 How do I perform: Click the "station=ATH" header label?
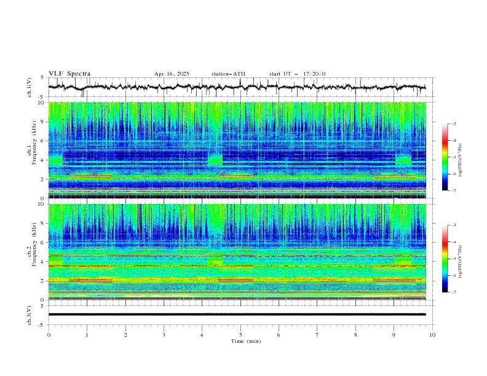pyautogui.click(x=228, y=74)
